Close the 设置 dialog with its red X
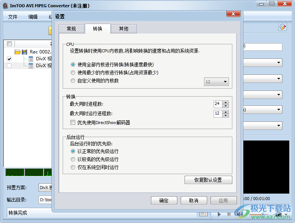 (x=233, y=14)
